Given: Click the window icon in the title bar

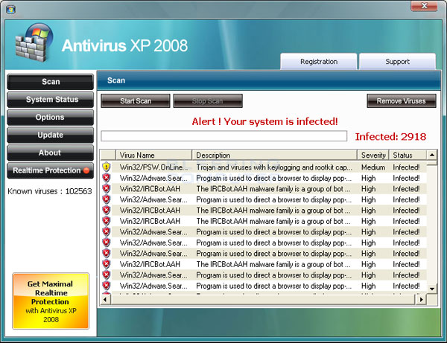Looking at the screenshot, I should [x=10, y=10].
